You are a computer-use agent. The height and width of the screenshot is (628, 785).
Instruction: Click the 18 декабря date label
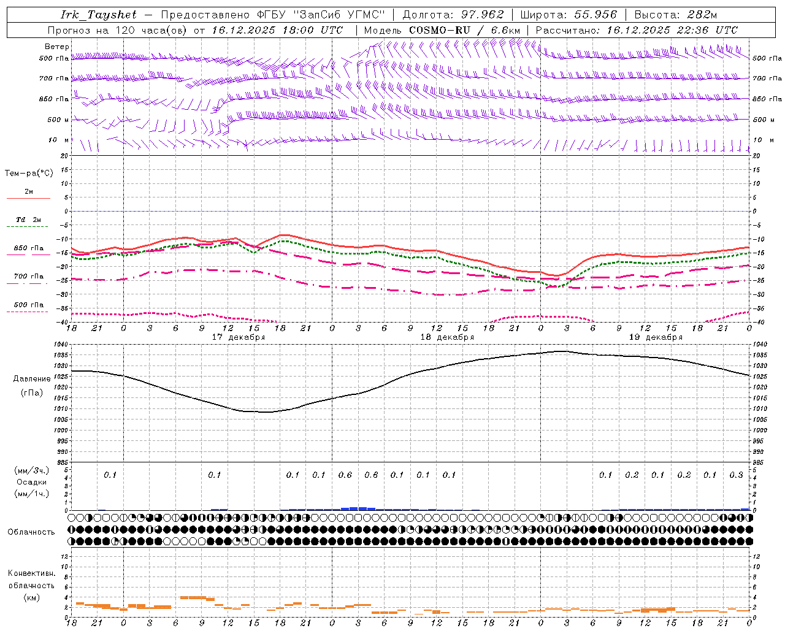point(447,337)
